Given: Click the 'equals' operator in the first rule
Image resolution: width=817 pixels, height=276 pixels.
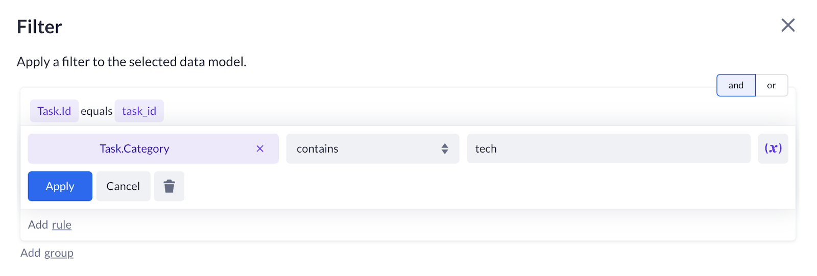Looking at the screenshot, I should tap(97, 111).
